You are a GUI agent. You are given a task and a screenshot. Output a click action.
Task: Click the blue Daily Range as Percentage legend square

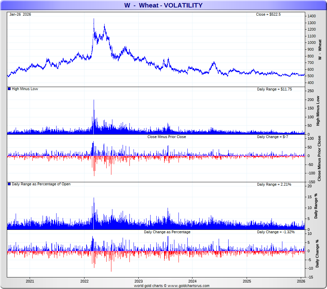click(9, 184)
